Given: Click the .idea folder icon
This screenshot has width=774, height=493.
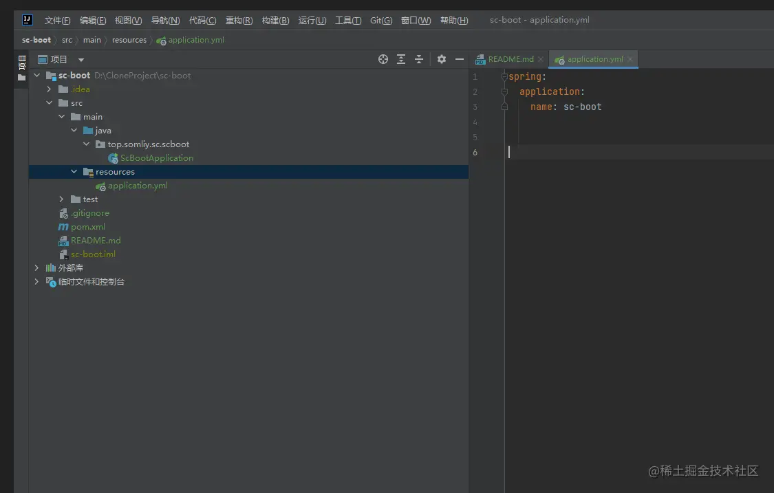Looking at the screenshot, I should pos(63,89).
